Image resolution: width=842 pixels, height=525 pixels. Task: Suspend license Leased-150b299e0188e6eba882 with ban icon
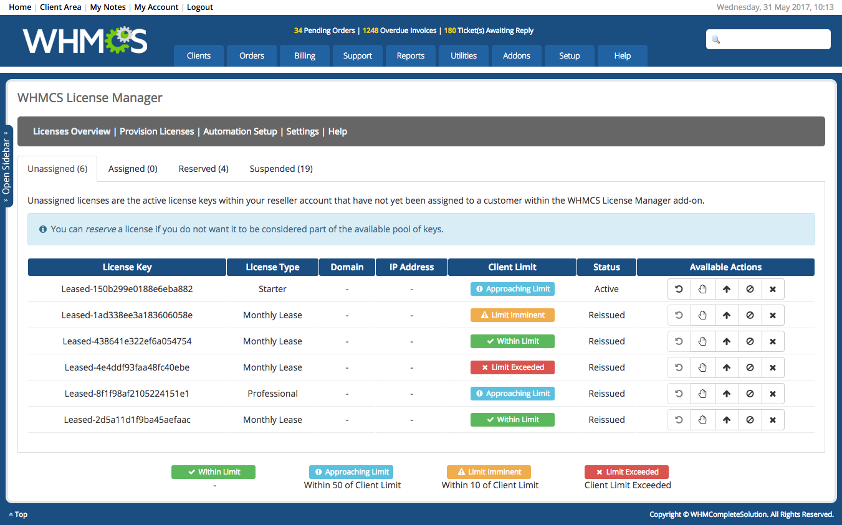point(750,289)
